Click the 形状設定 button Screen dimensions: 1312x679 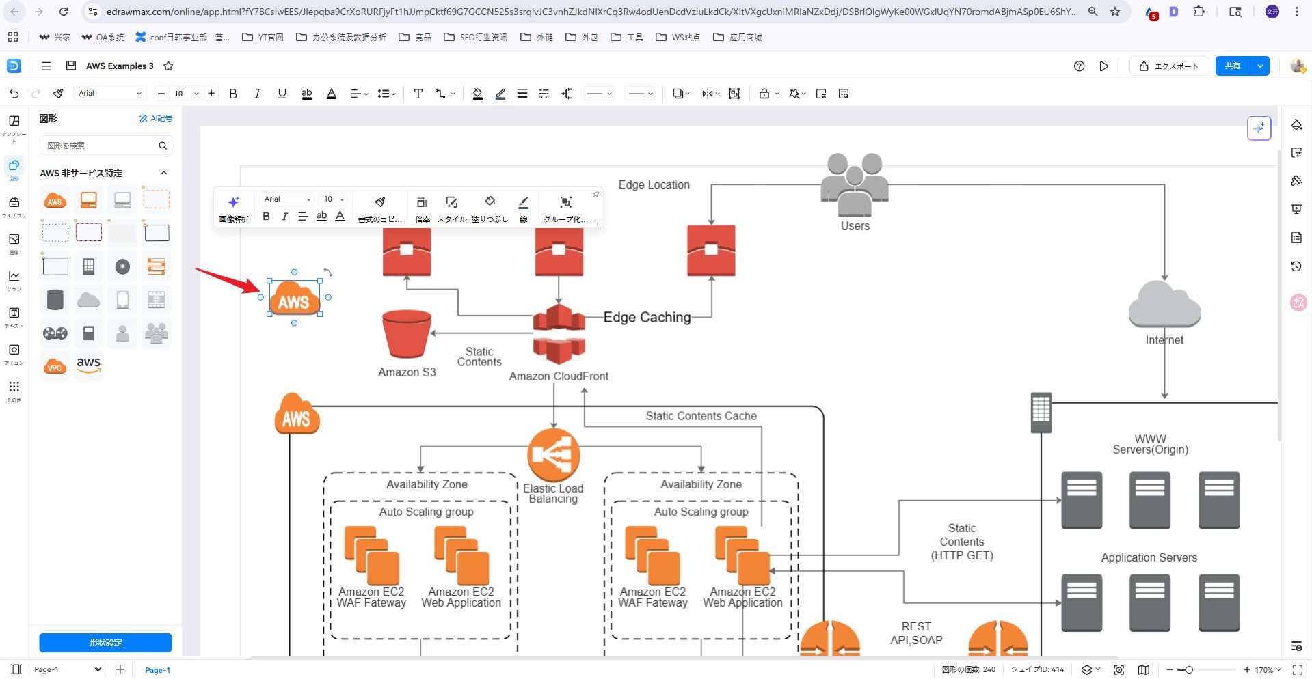pyautogui.click(x=105, y=643)
